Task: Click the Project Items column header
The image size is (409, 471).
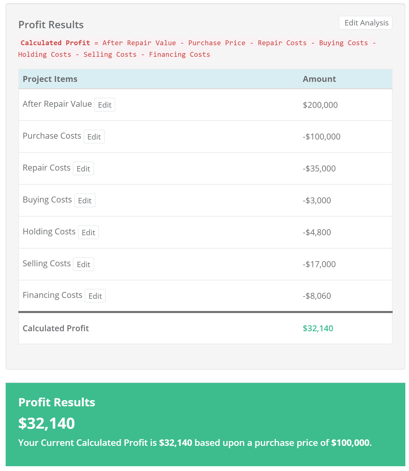Action: pyautogui.click(x=50, y=79)
